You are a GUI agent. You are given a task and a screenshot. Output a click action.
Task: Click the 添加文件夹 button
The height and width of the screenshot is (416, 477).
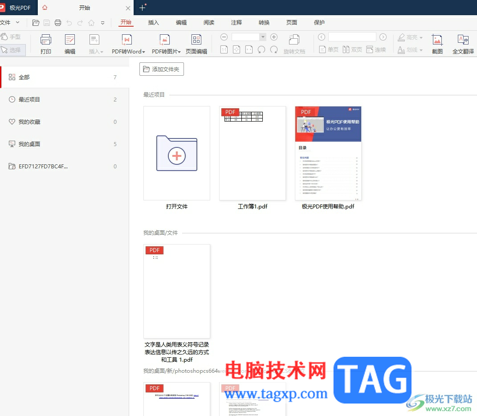[x=162, y=69]
